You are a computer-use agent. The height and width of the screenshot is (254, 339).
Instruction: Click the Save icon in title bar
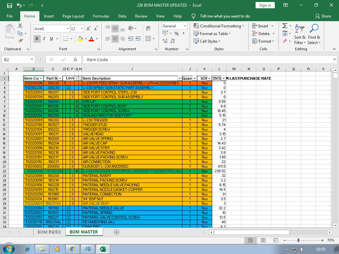pos(9,5)
